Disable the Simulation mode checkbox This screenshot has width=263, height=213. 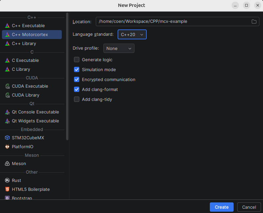pos(77,70)
